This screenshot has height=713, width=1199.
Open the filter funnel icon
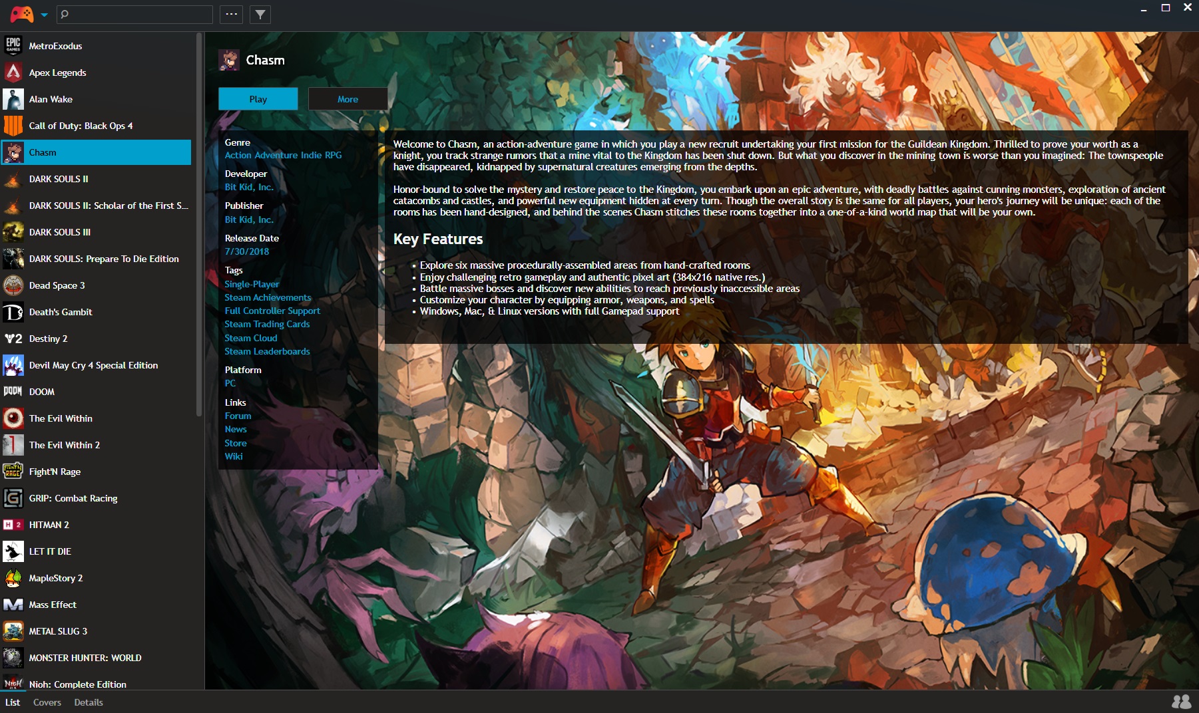point(260,14)
